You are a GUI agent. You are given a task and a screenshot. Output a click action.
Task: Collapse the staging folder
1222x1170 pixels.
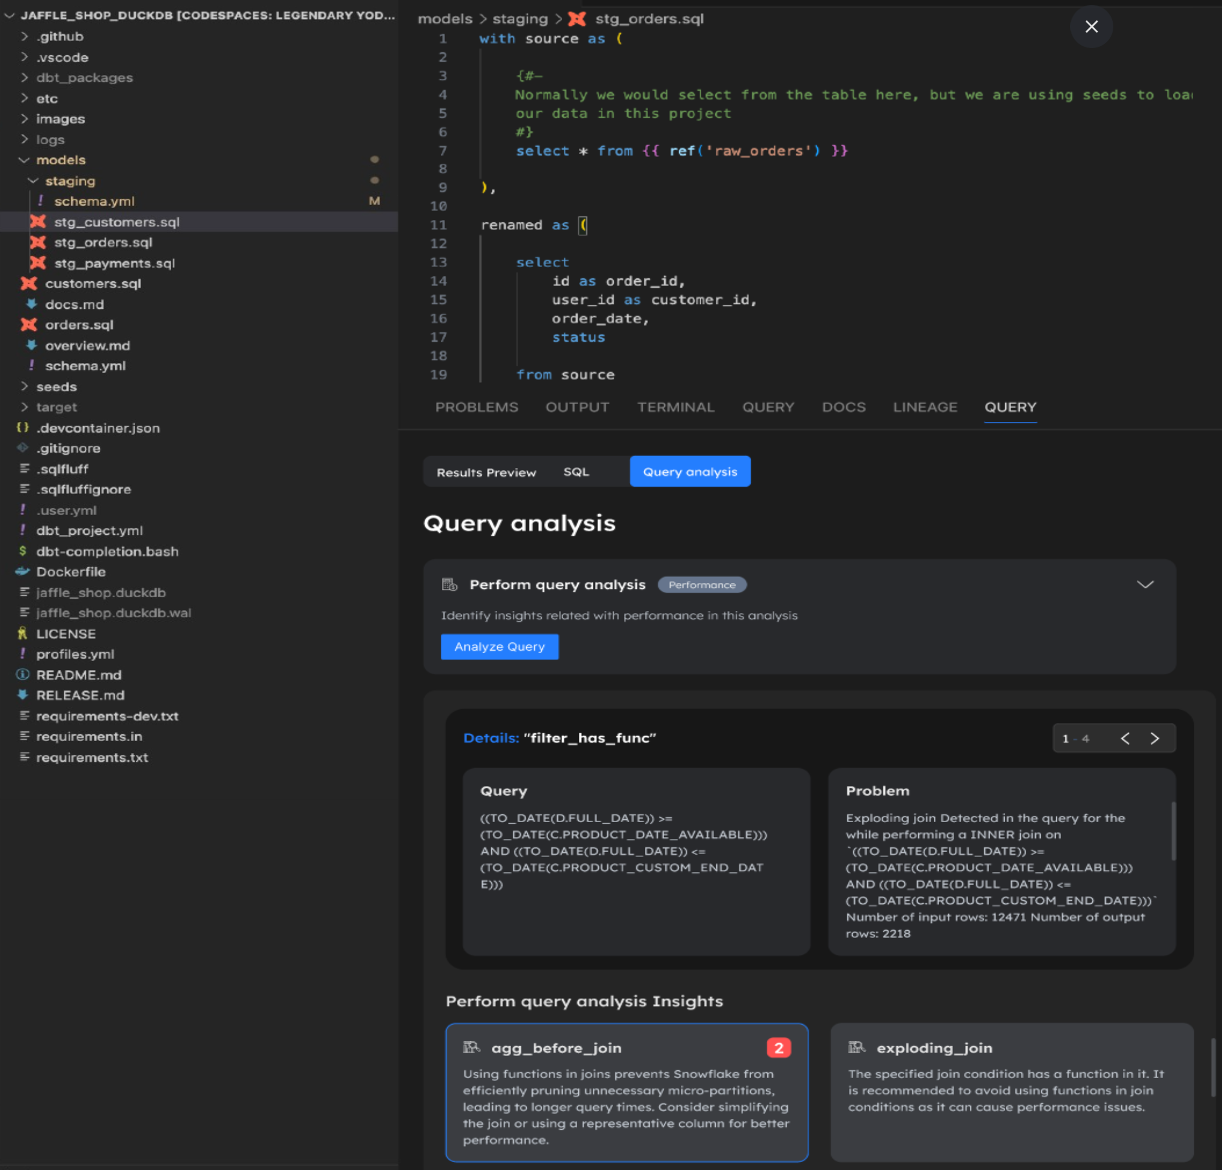pos(33,181)
